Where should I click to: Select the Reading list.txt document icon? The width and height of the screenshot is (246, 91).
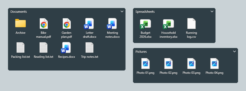43,47
